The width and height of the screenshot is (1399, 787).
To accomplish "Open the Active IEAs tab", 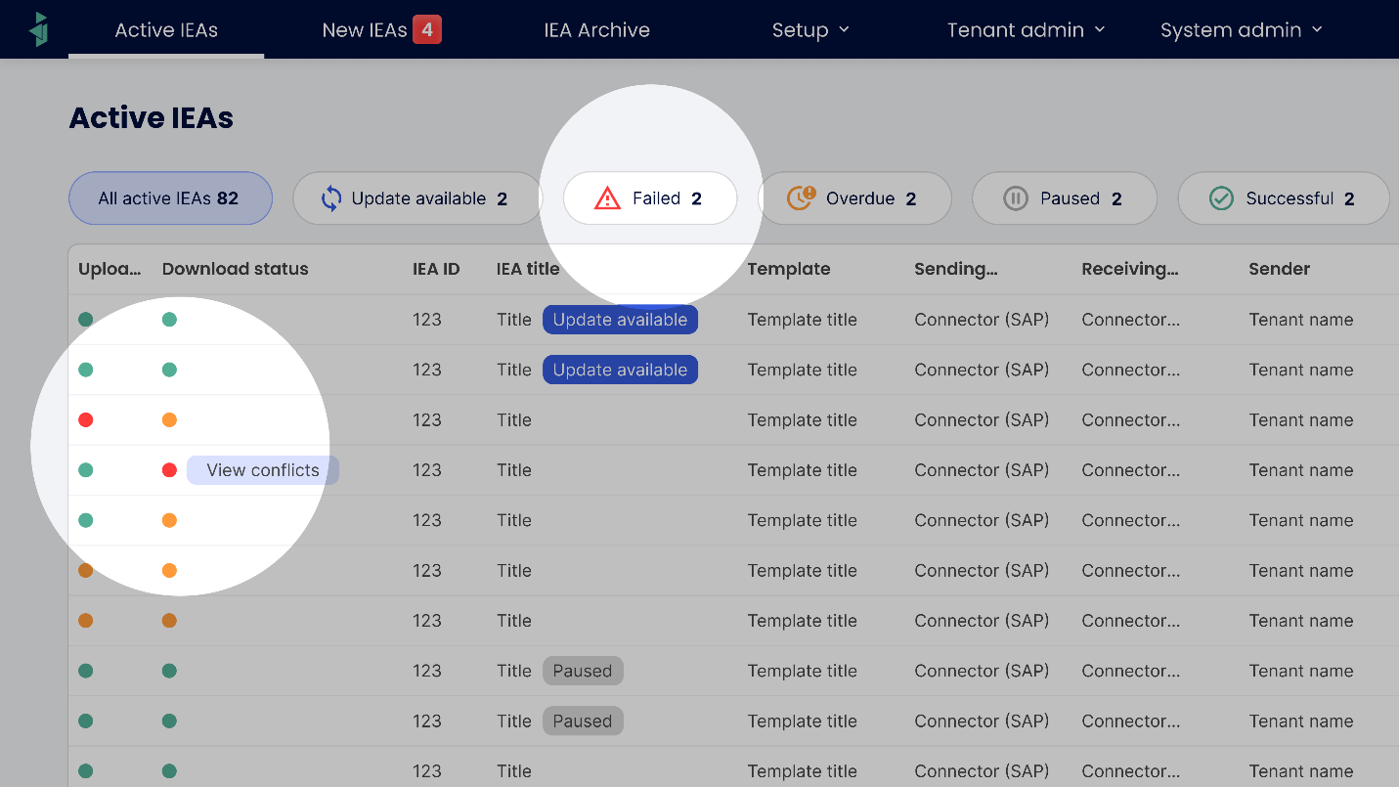I will point(166,30).
